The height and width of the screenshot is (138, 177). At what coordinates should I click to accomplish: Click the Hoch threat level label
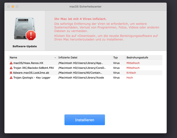(x=130, y=78)
